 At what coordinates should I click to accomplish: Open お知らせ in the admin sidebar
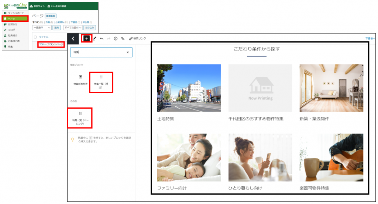[x=13, y=24]
